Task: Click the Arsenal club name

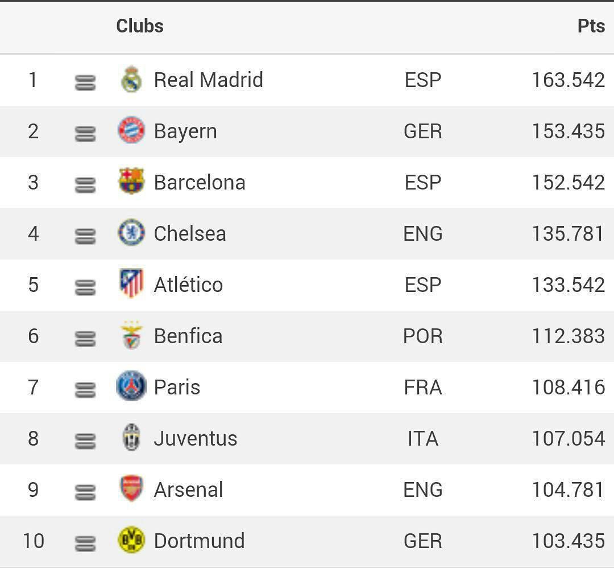Action: [x=188, y=489]
